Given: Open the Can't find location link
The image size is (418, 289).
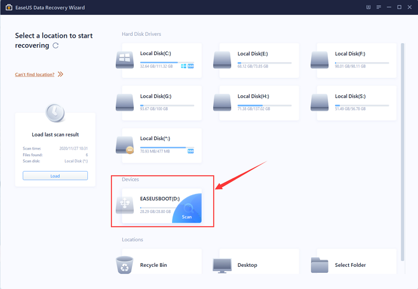Looking at the screenshot, I should point(35,75).
